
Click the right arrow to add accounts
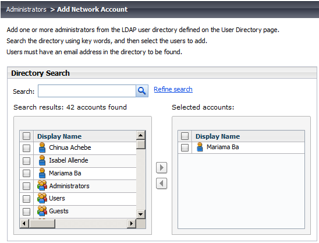click(161, 168)
